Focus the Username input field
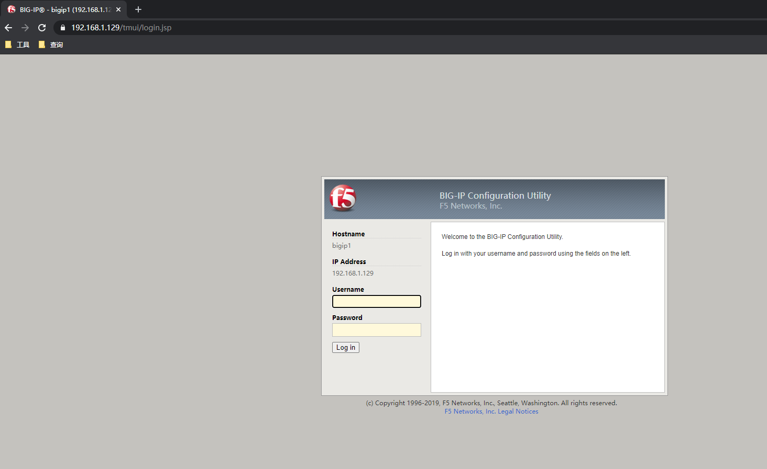This screenshot has height=469, width=767. point(377,302)
